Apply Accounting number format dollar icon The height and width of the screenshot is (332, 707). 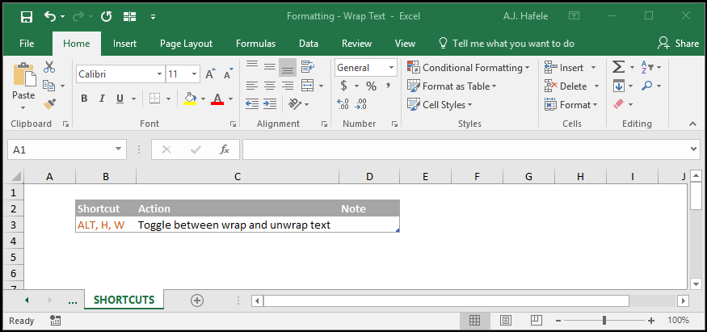point(343,86)
